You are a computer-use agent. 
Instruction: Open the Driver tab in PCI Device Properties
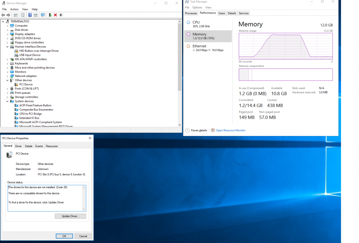18,146
